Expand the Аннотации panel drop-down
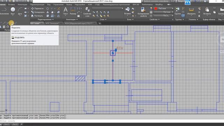Viewport: 224px width, 126px height. coord(72,20)
